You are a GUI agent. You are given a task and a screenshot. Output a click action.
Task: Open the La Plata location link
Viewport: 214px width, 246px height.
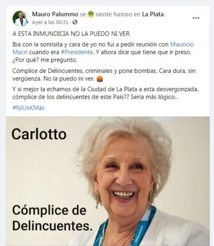(153, 14)
